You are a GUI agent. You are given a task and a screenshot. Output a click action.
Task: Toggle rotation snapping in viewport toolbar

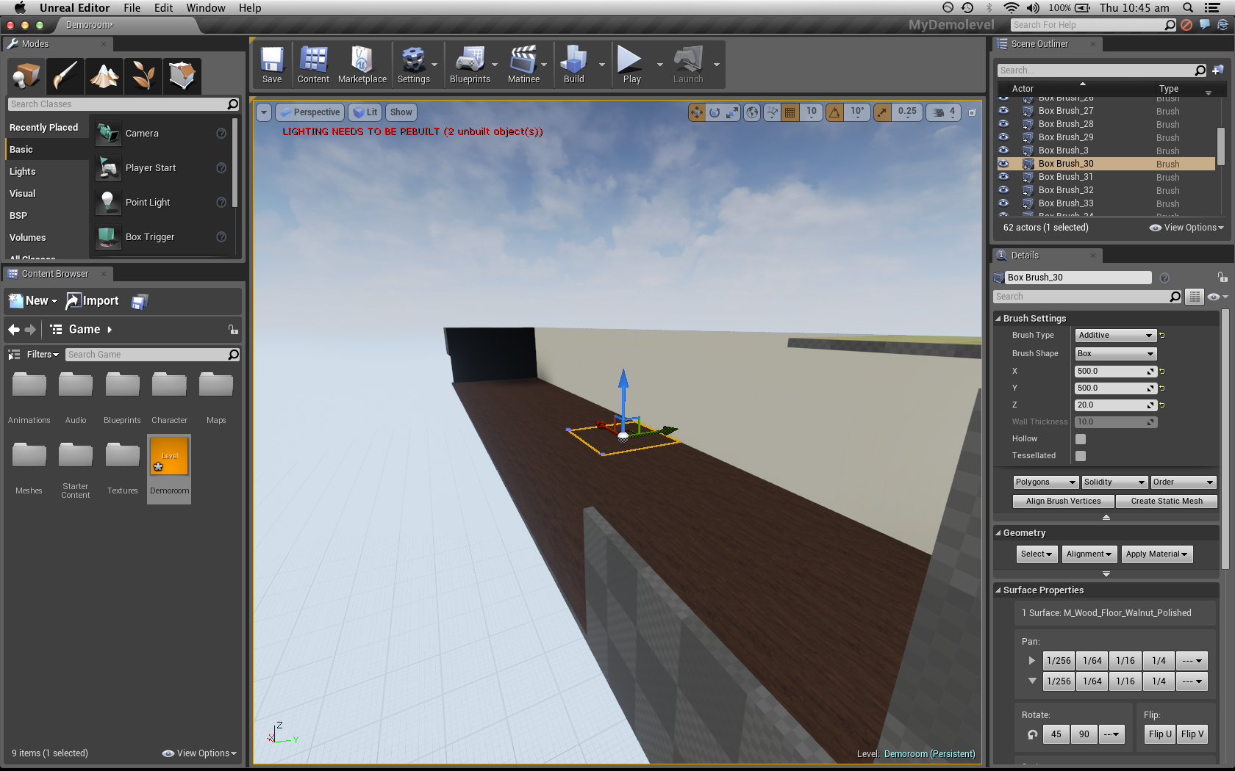(x=835, y=112)
